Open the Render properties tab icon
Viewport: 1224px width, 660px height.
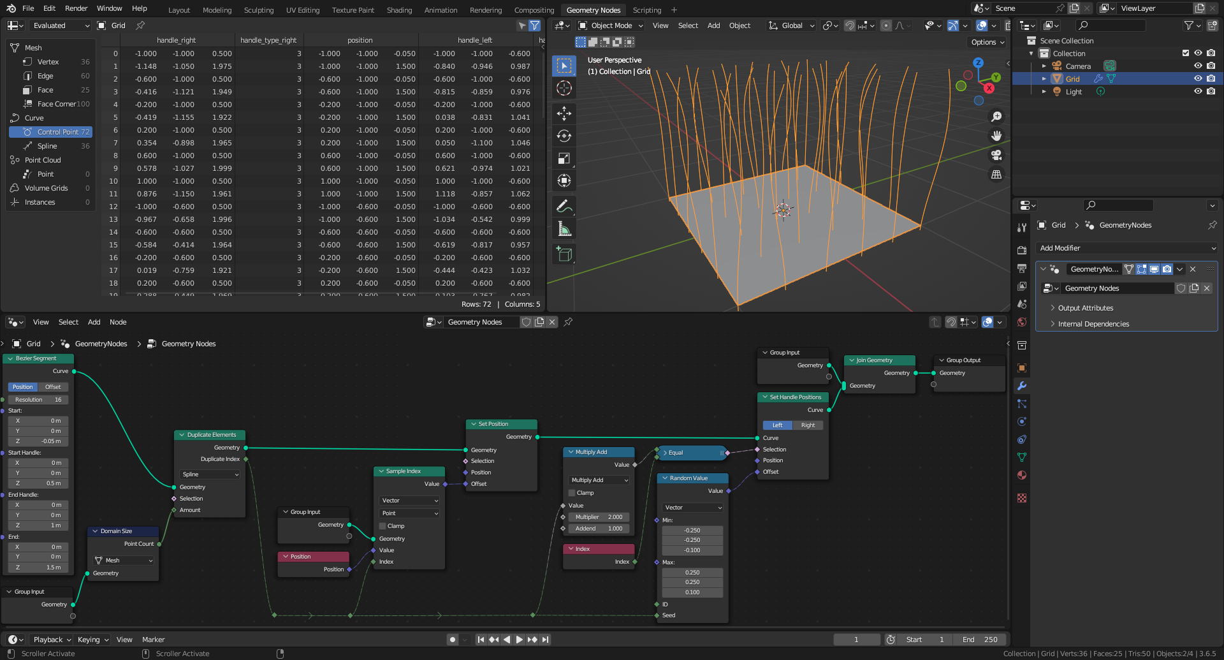(1022, 250)
